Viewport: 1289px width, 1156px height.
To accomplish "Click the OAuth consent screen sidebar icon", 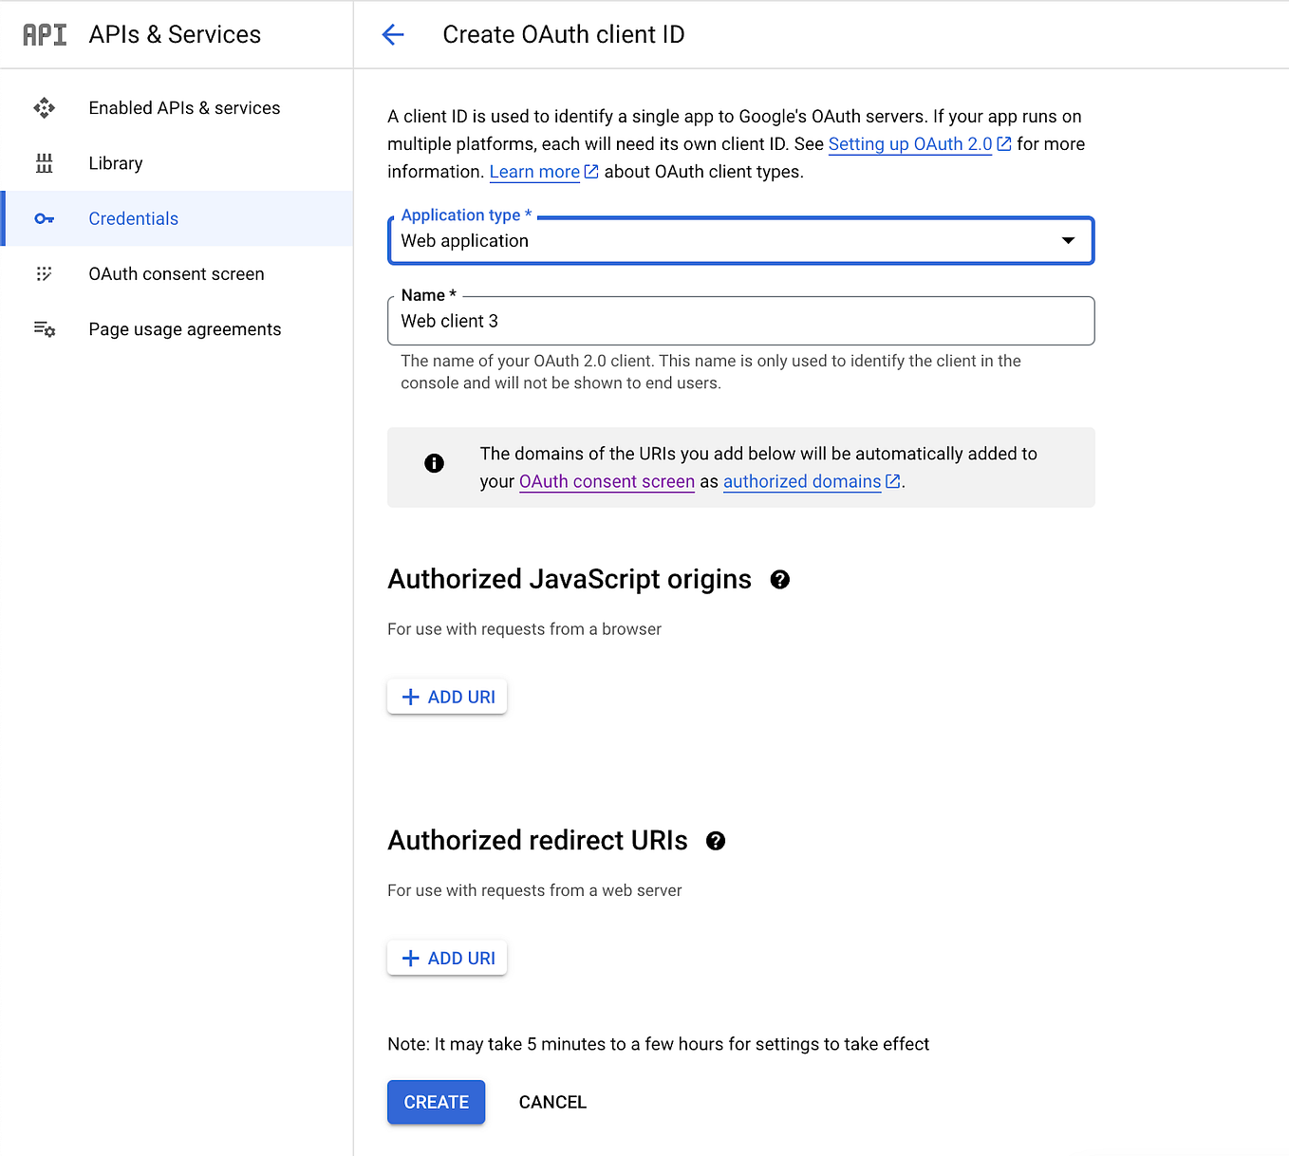I will (44, 273).
